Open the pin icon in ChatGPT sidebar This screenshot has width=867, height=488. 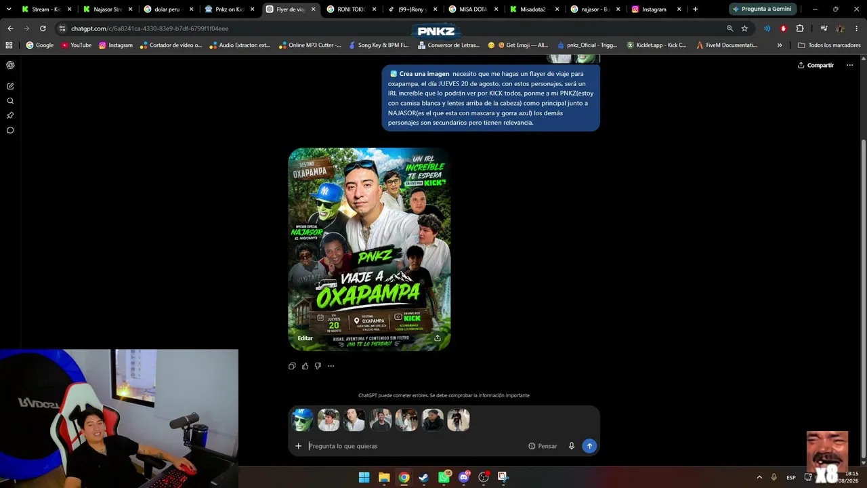coord(10,115)
